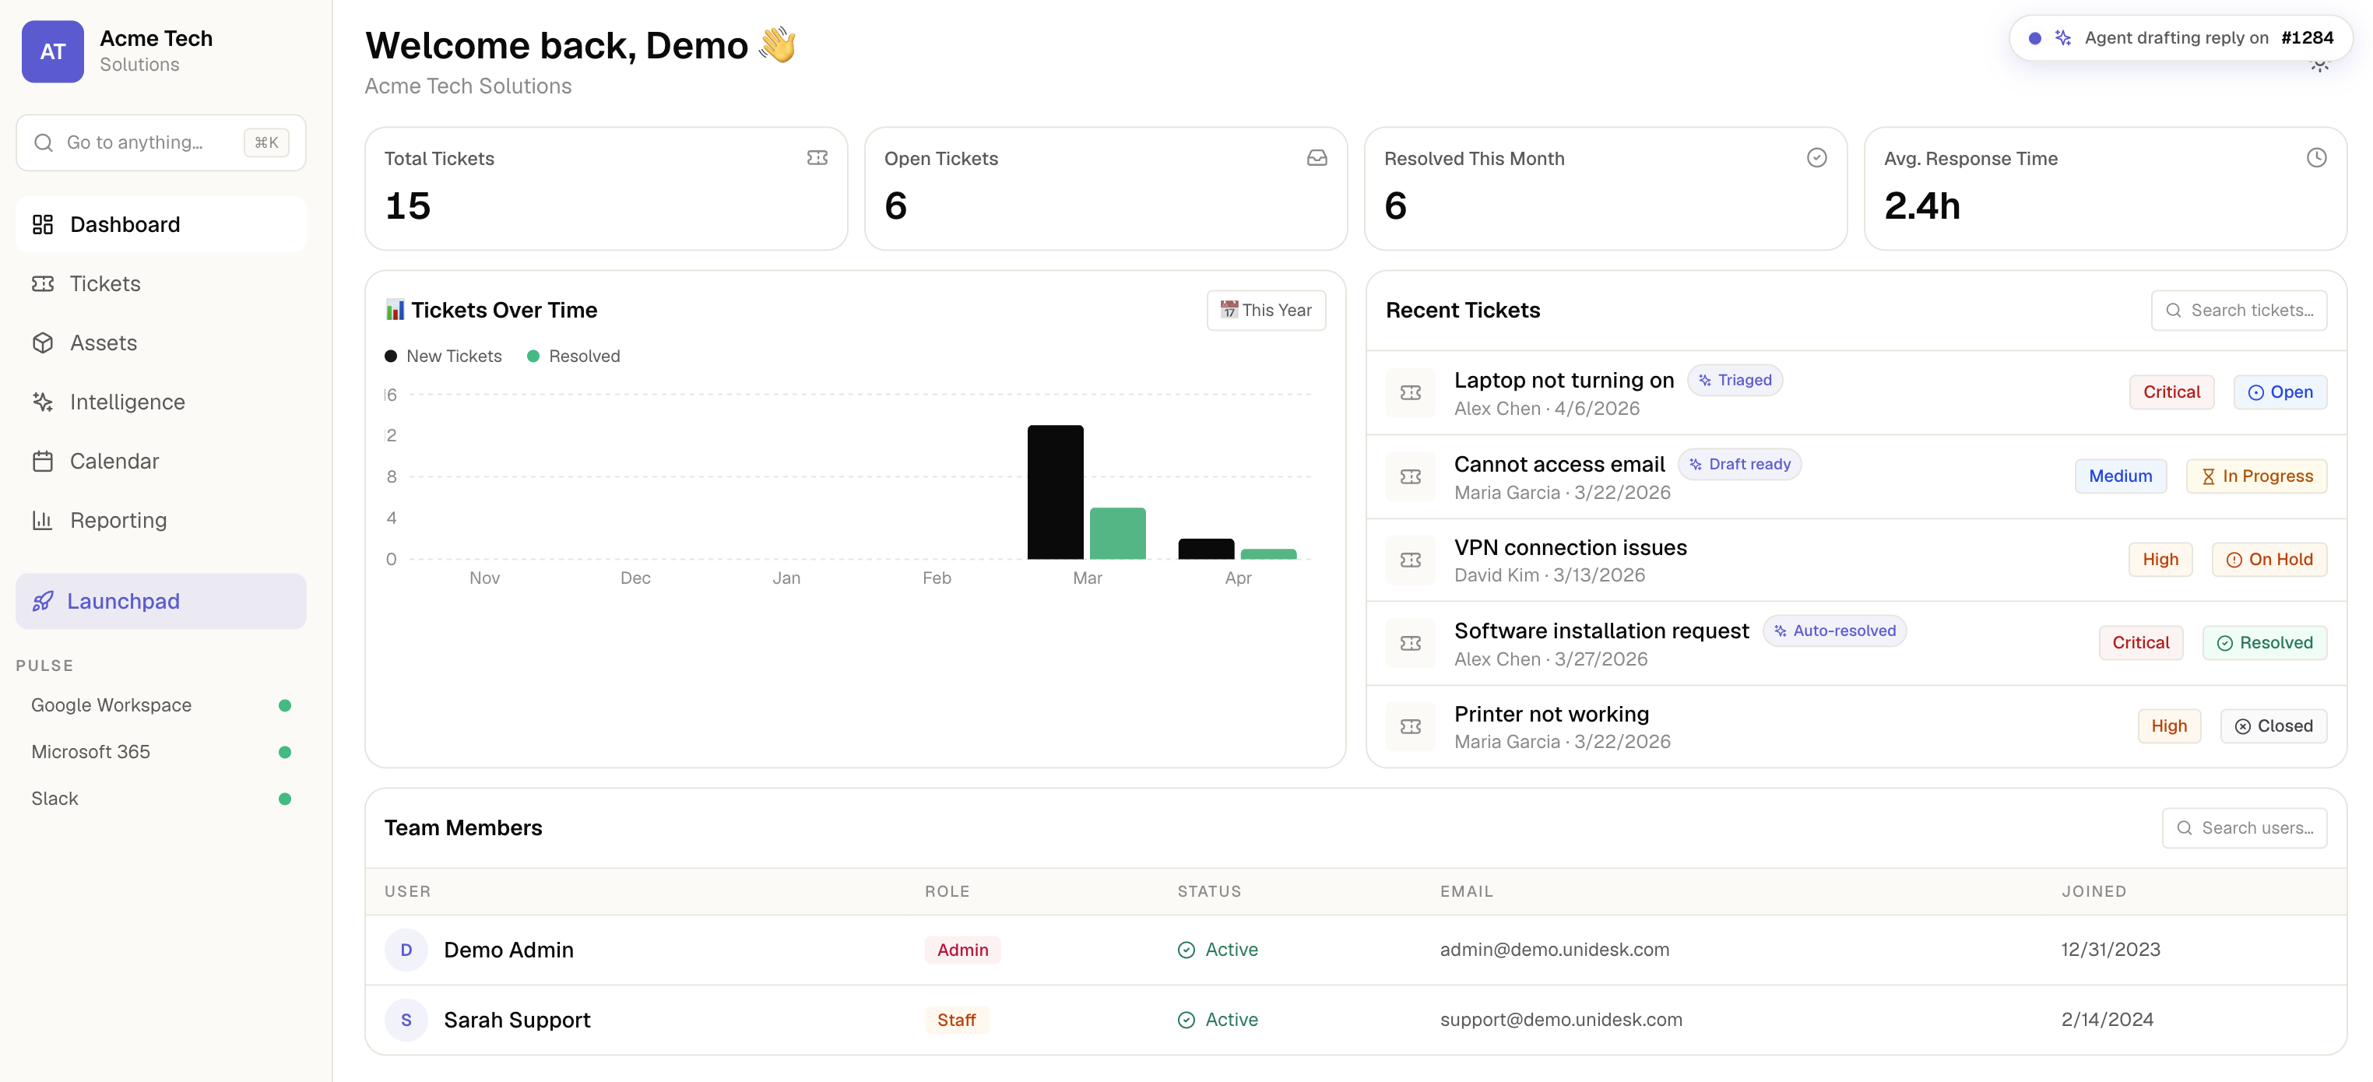Click the ticket icon beside Cannot access email
The height and width of the screenshot is (1082, 2373).
[x=1411, y=477]
